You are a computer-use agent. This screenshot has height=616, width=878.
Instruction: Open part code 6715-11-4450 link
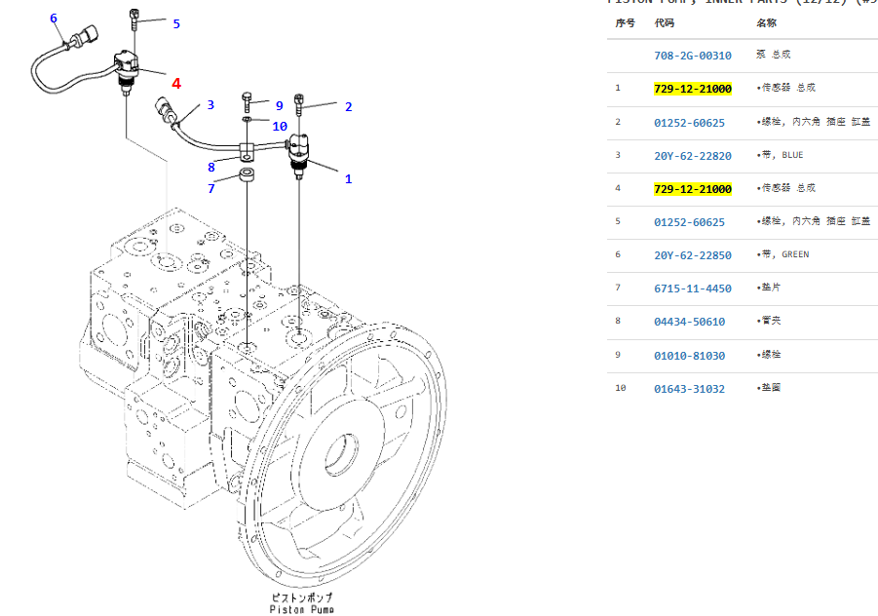coord(693,289)
